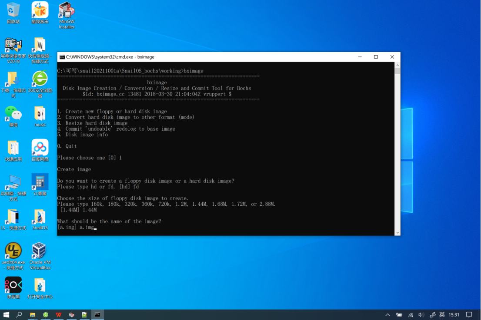
Task: Select the Oracle VM VirtualBox desktop icon
Action: [x=40, y=256]
